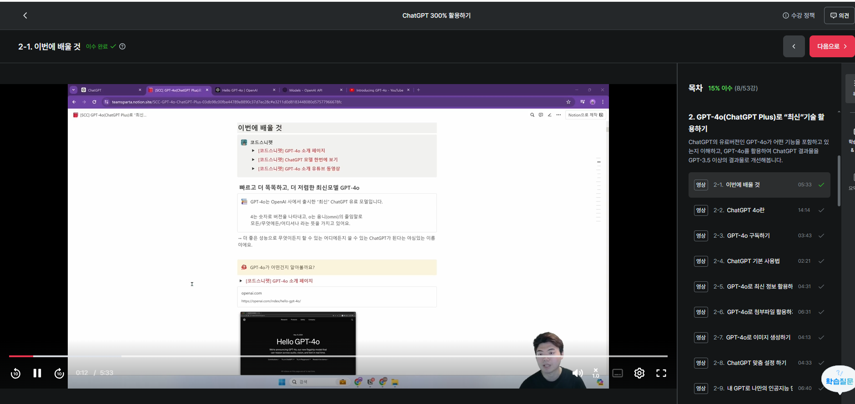Change playback speed 1.0
Screen dimensions: 855x404
[596, 373]
